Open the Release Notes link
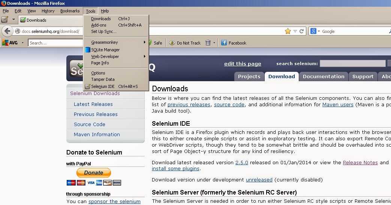391x205 pixels. 360,162
